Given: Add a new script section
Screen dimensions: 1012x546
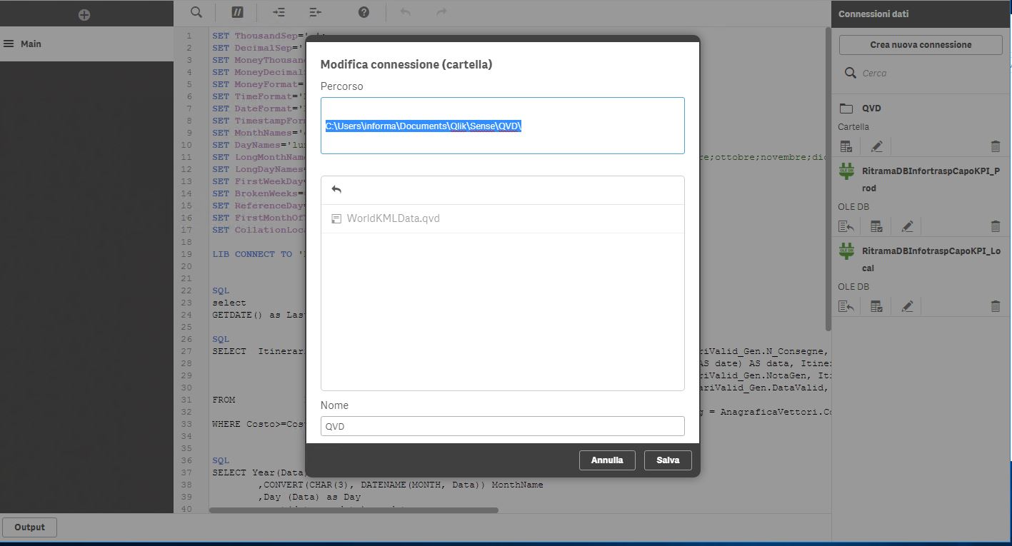Looking at the screenshot, I should click(x=84, y=14).
